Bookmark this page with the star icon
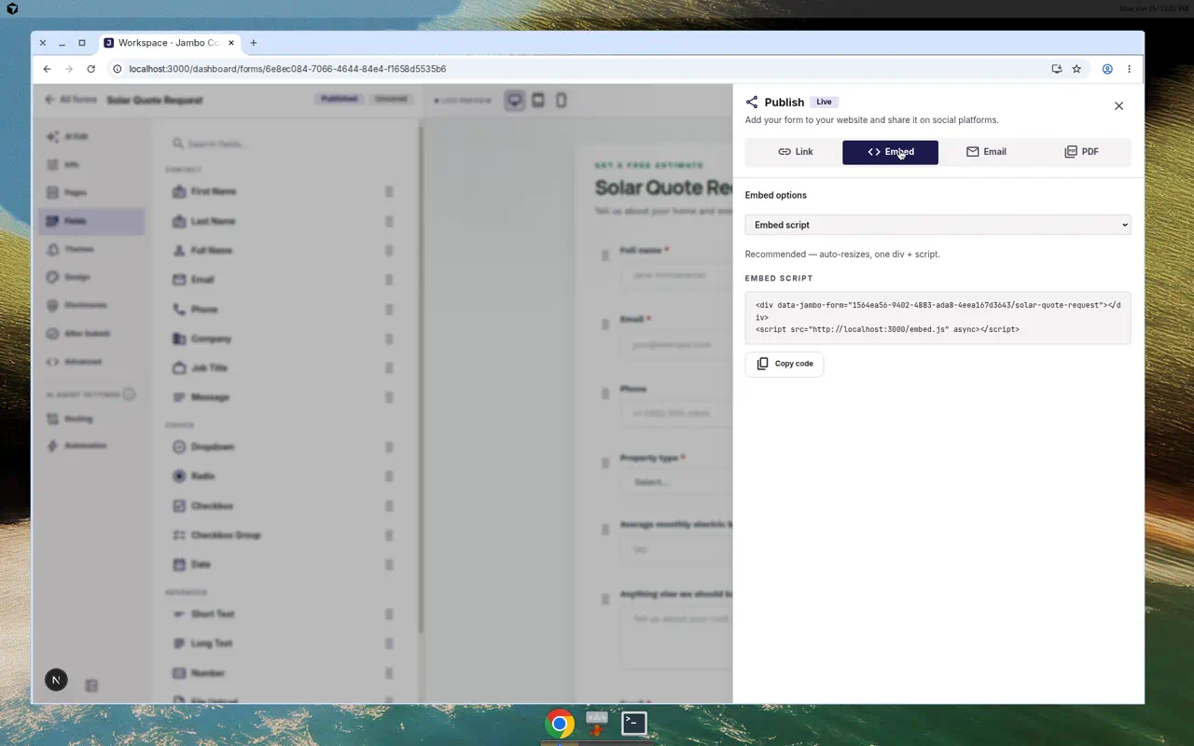 click(x=1076, y=69)
